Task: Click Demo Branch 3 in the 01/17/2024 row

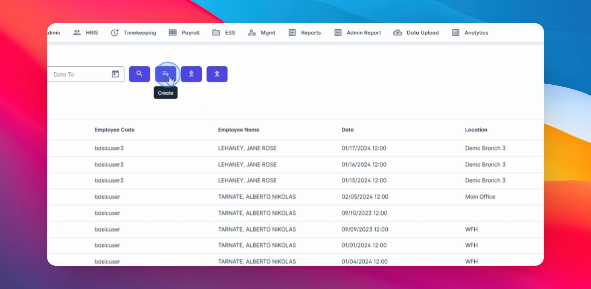Action: pos(485,148)
